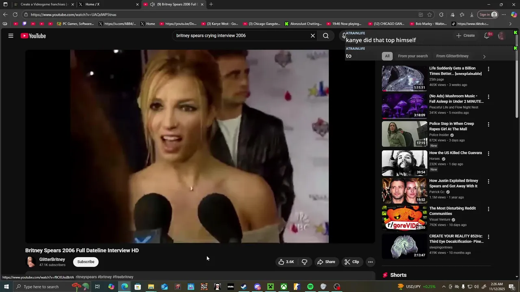Select From your search chip

pyautogui.click(x=413, y=56)
